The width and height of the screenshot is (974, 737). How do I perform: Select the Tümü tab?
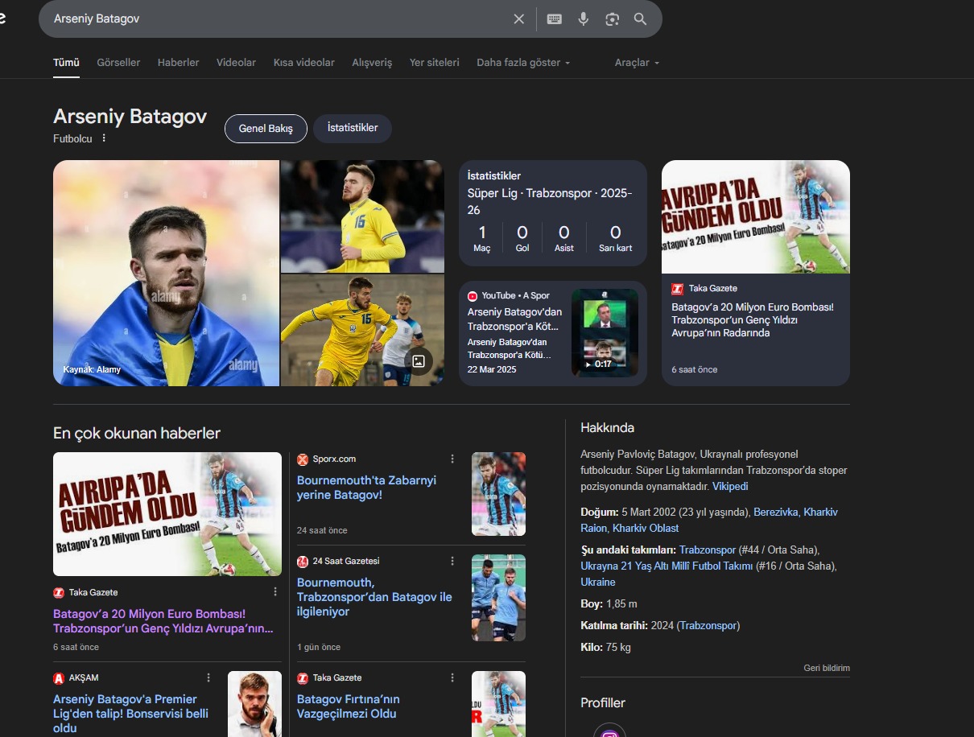pyautogui.click(x=66, y=62)
